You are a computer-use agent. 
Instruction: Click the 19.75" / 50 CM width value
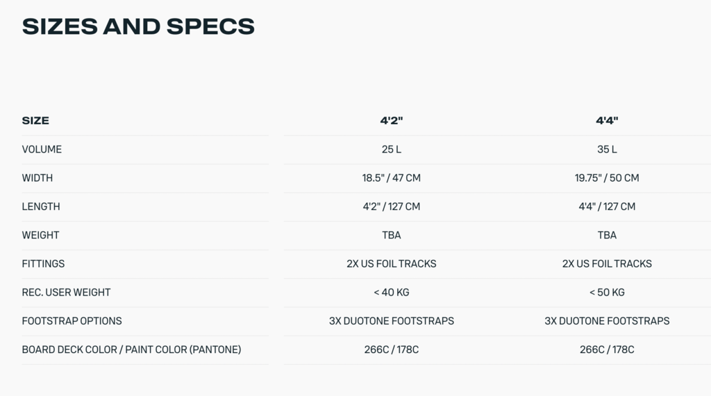point(607,178)
